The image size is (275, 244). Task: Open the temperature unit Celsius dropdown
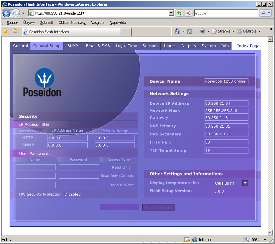(245, 183)
